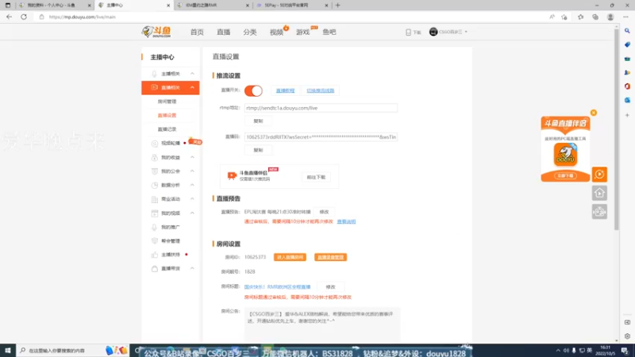Screen dimensions: 635x357
Task: Click the 斗鱼直播伴侣 camera icon in card
Action: click(232, 175)
